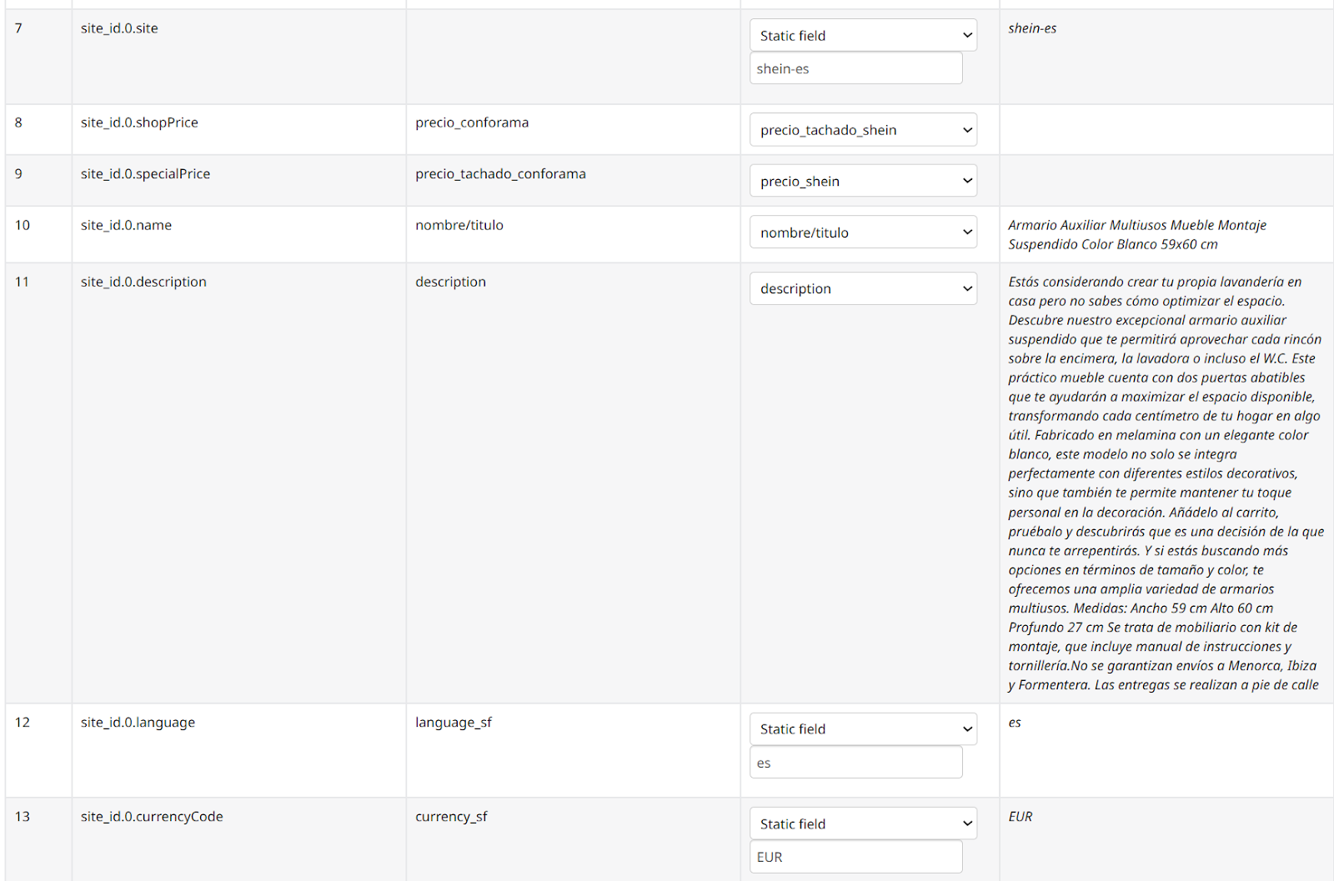Select the site_id.0.currencyCode field label
The width and height of the screenshot is (1334, 881).
coord(152,817)
